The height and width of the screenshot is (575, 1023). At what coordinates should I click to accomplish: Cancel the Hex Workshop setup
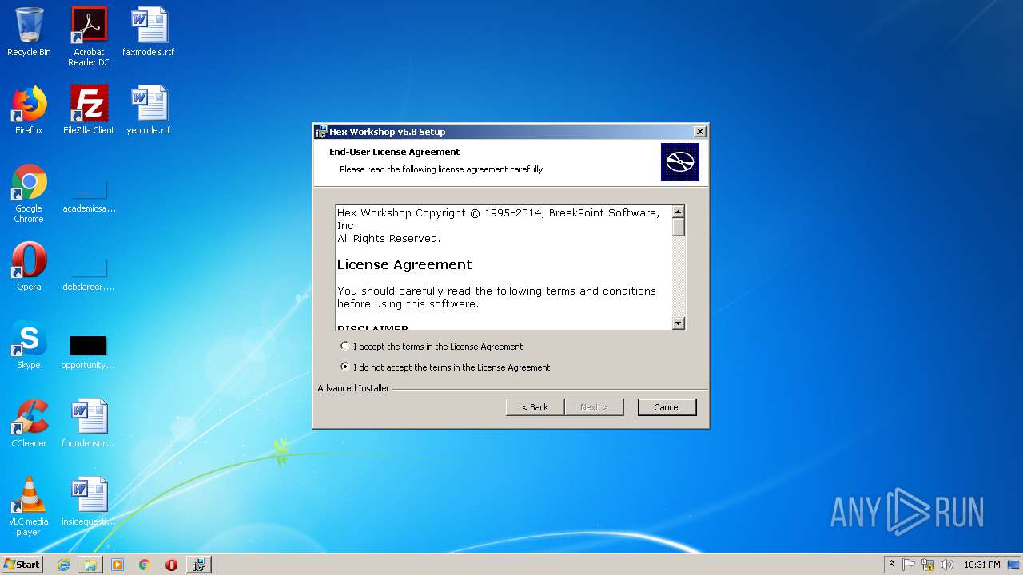tap(667, 407)
